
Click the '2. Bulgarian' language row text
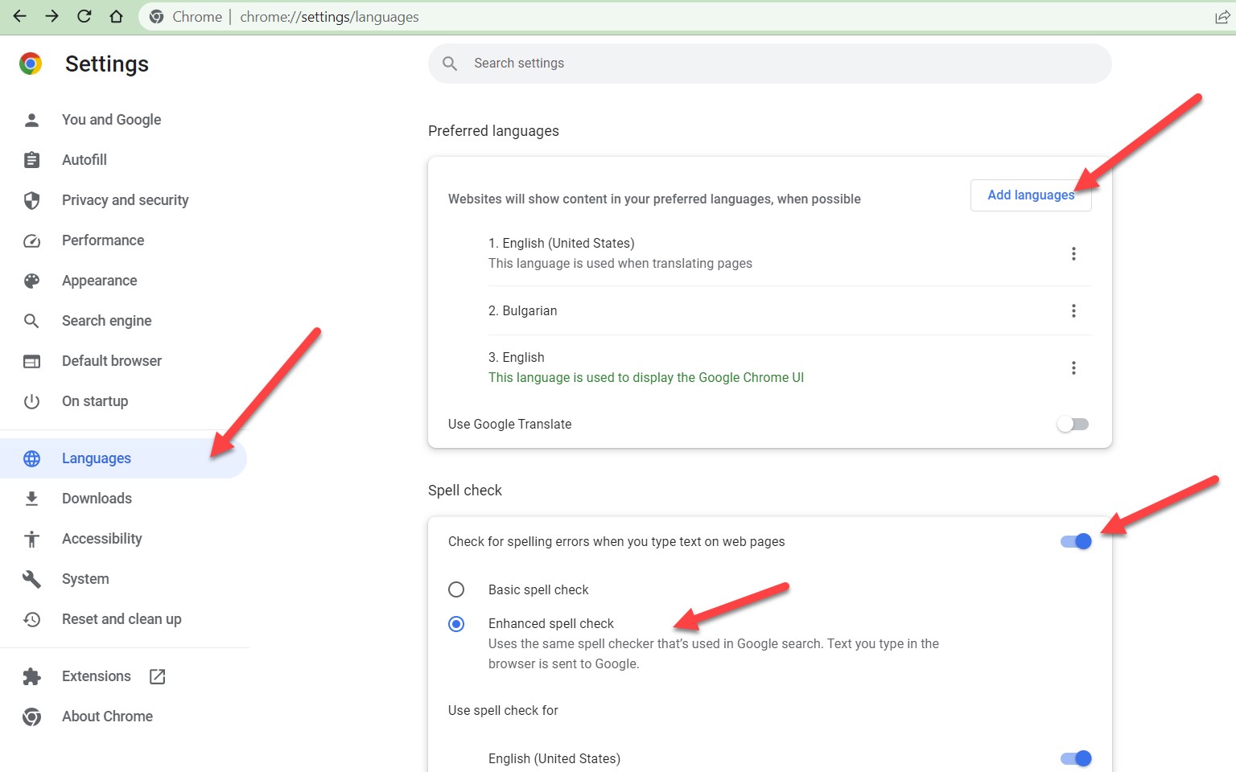tap(522, 311)
